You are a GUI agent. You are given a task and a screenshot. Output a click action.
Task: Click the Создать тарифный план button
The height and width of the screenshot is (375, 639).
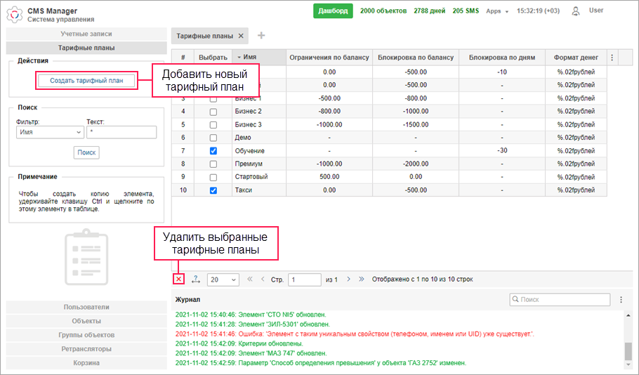pos(86,81)
